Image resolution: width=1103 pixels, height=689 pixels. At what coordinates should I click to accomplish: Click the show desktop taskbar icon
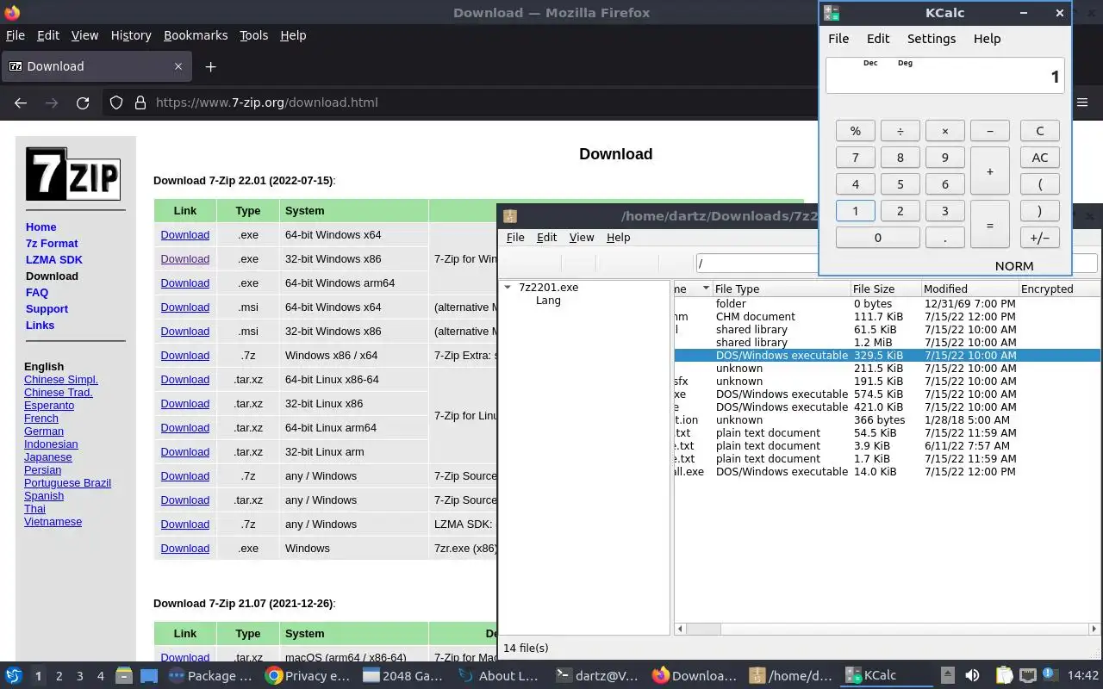149,675
